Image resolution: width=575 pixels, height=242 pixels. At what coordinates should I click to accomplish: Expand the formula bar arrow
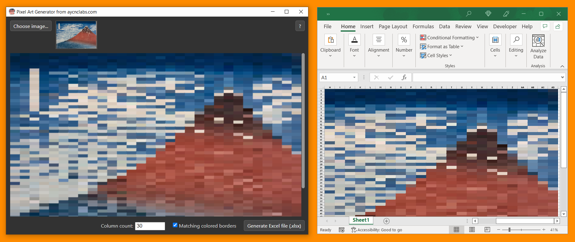point(562,77)
